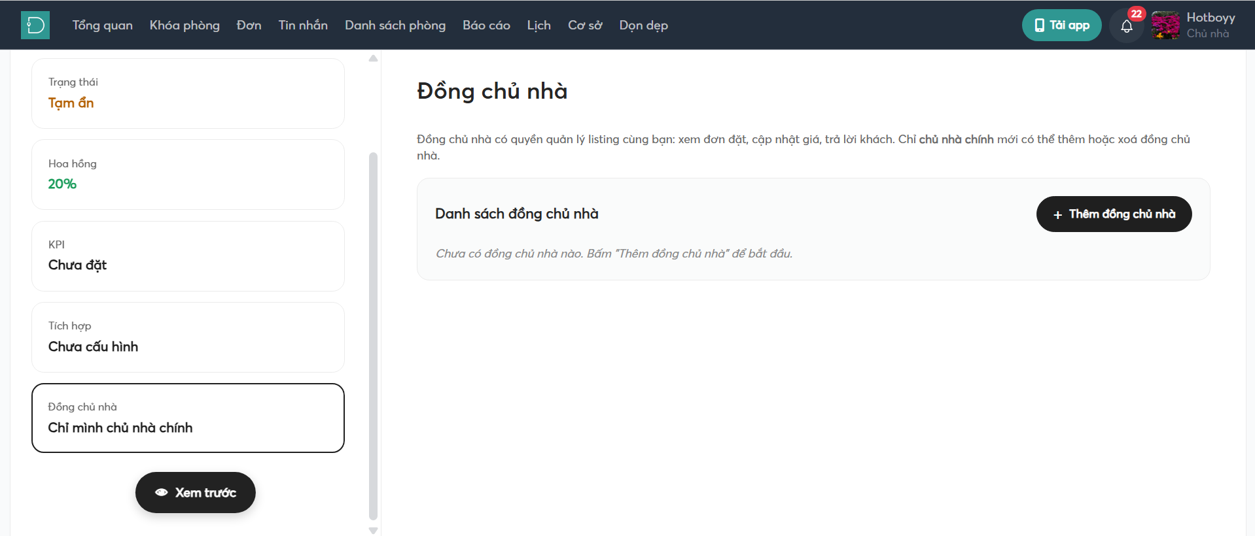The height and width of the screenshot is (536, 1255).
Task: Select the Trạng thái Tạm ẩn card
Action: [188, 93]
